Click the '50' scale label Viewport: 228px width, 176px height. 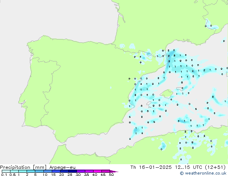click(x=111, y=175)
